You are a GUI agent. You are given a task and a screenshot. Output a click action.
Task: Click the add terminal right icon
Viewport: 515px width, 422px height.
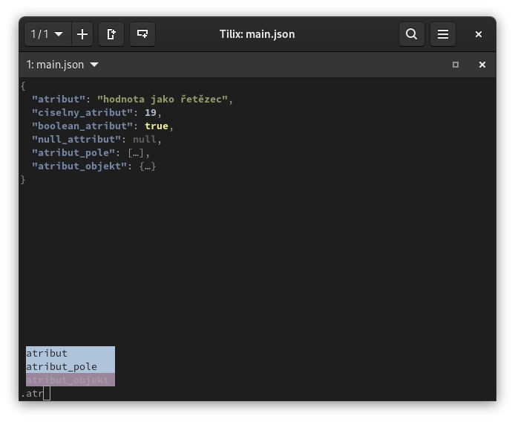(111, 34)
